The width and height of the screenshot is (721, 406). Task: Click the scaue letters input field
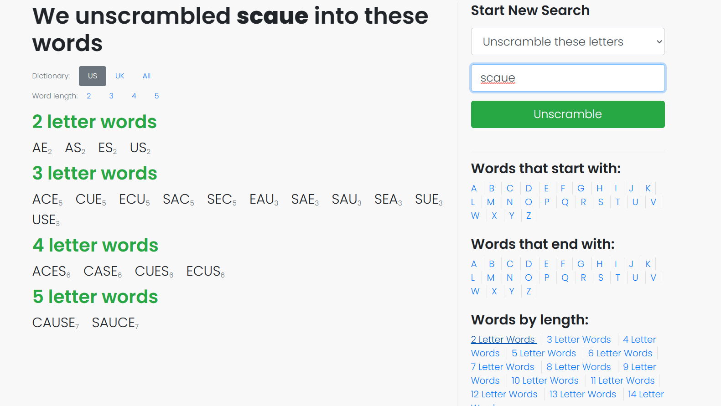click(x=567, y=78)
